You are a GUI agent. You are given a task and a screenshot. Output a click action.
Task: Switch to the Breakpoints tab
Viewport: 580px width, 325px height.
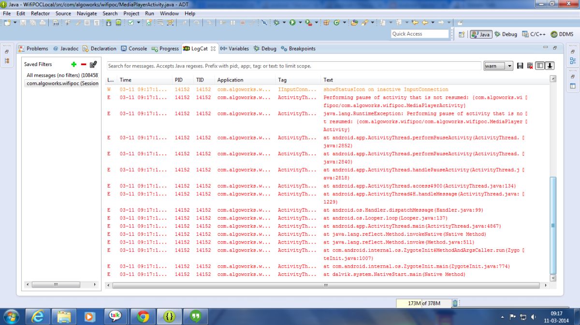click(x=298, y=49)
